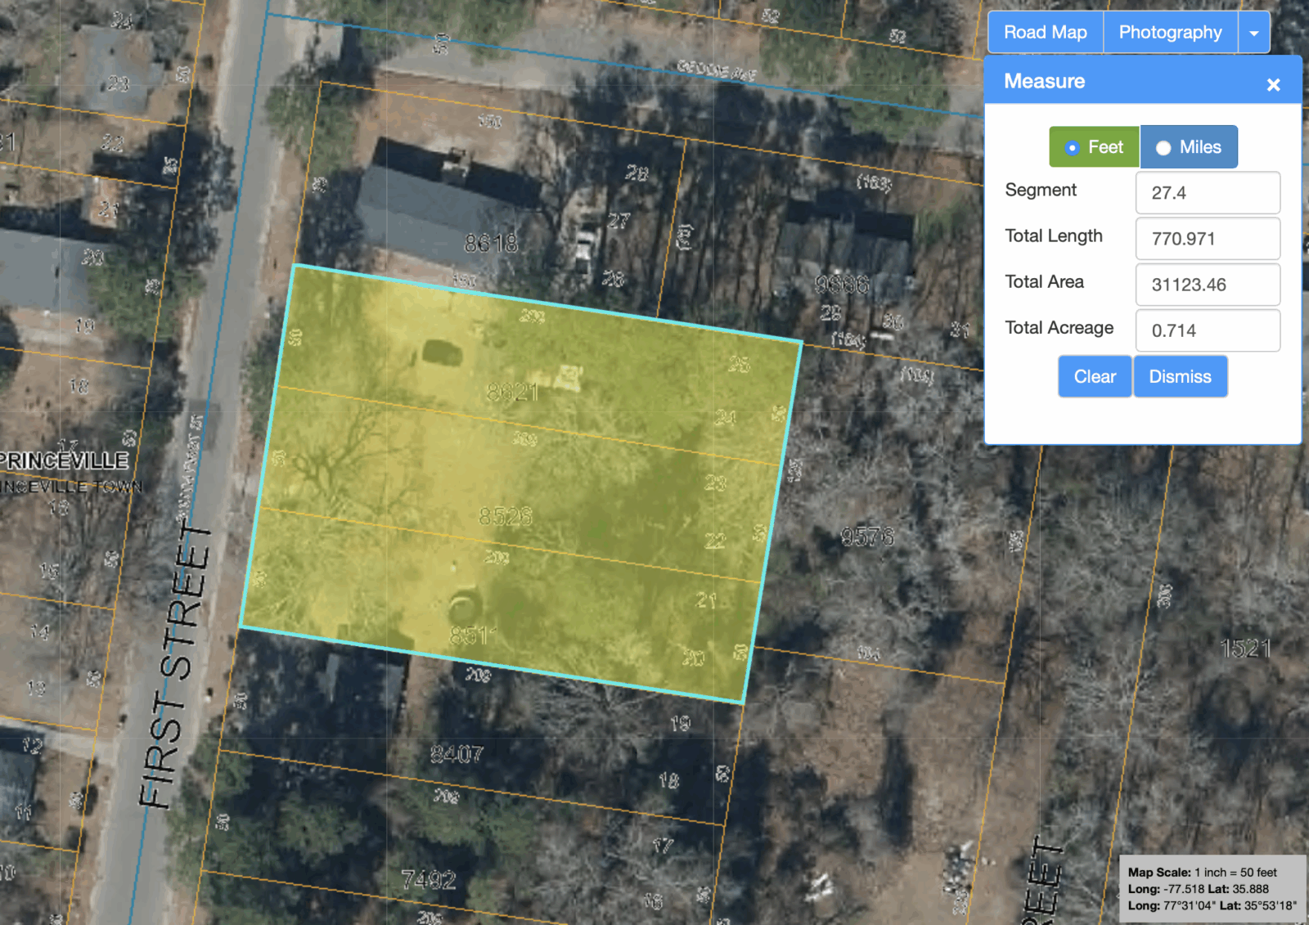Open the dropdown arrow beside Photography
The width and height of the screenshot is (1309, 925).
click(x=1253, y=33)
